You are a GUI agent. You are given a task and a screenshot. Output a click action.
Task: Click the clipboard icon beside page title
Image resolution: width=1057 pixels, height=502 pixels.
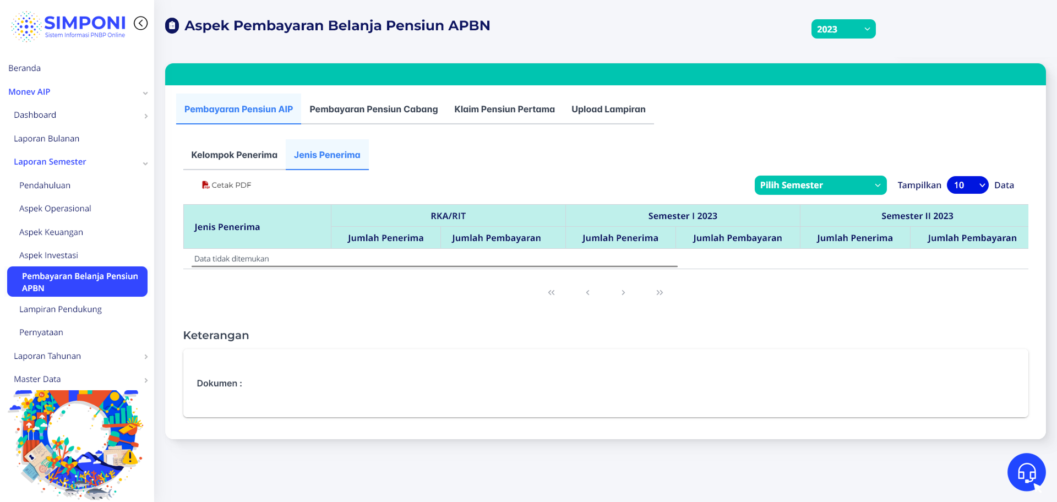(172, 26)
